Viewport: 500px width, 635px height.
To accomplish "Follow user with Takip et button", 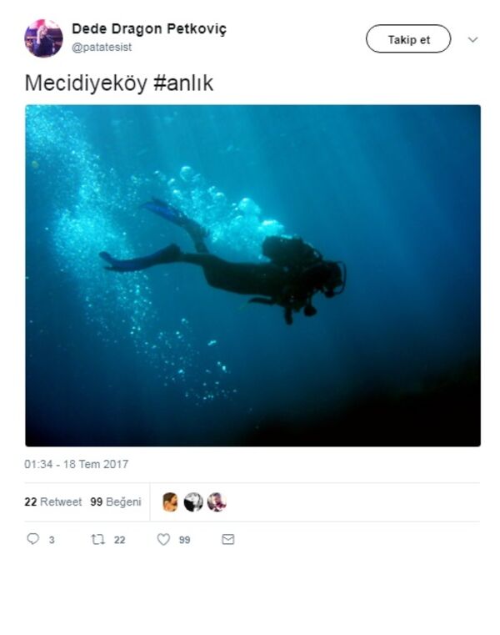I will (408, 39).
